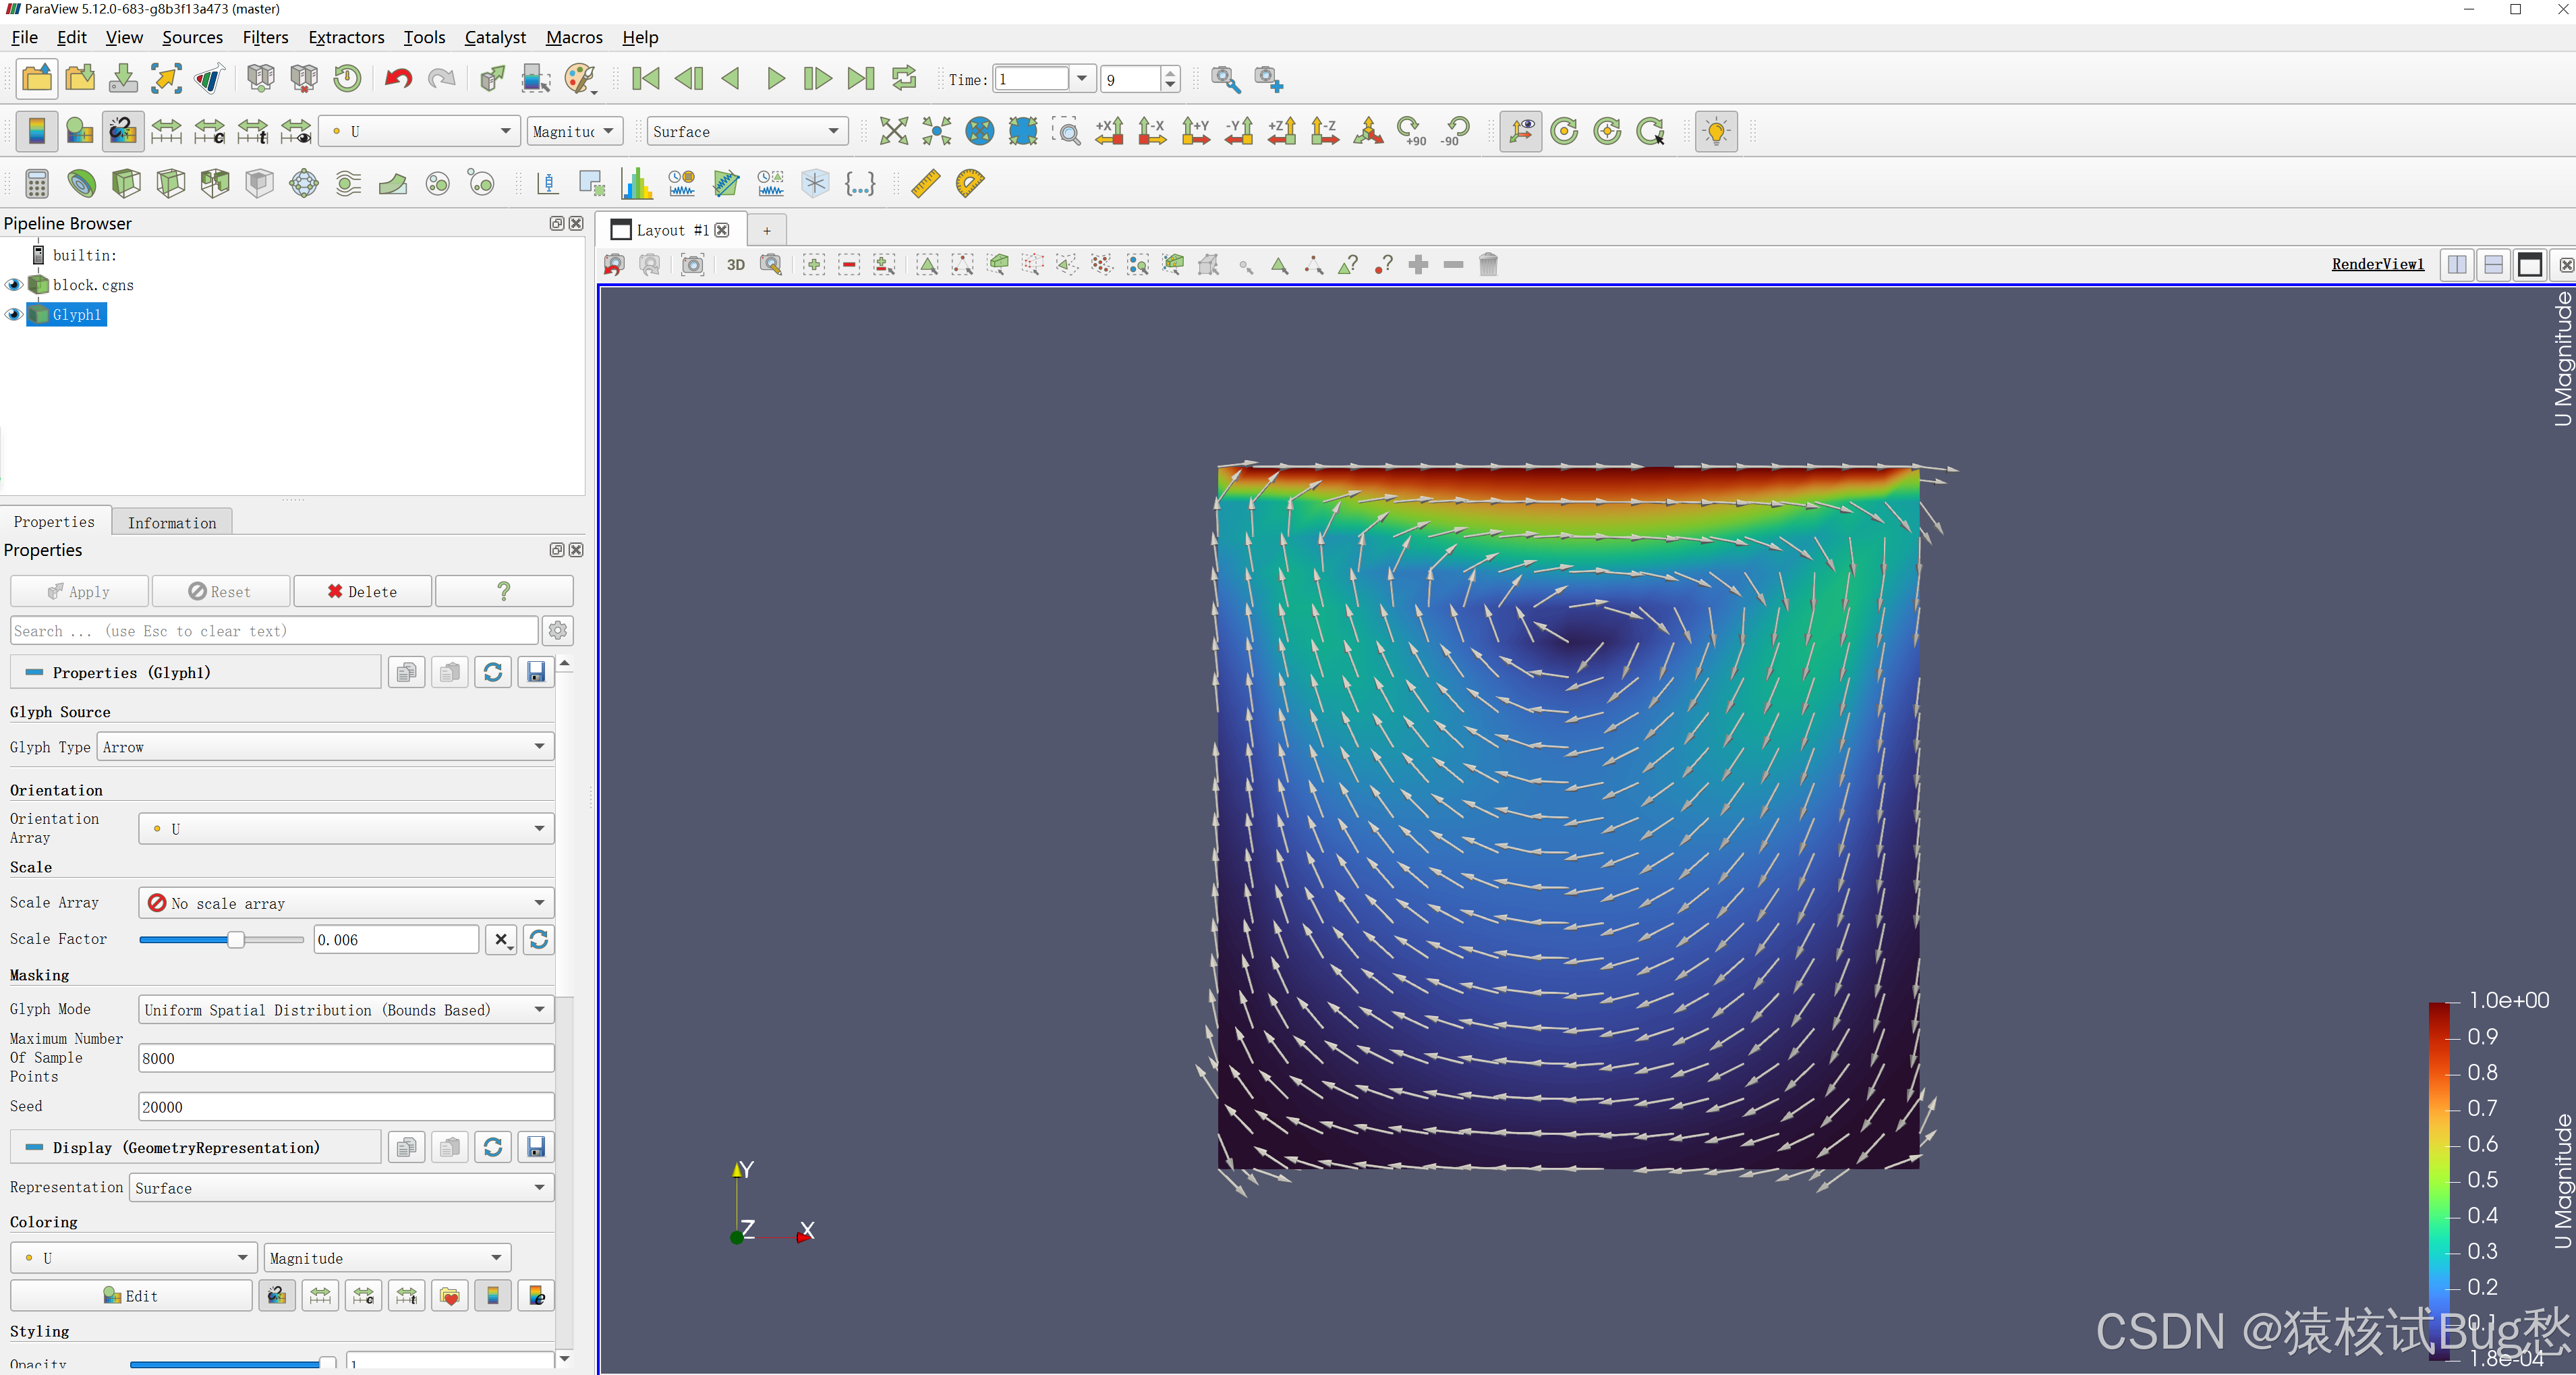2576x1375 pixels.
Task: Expand the Scale Array dropdown
Action: (345, 903)
